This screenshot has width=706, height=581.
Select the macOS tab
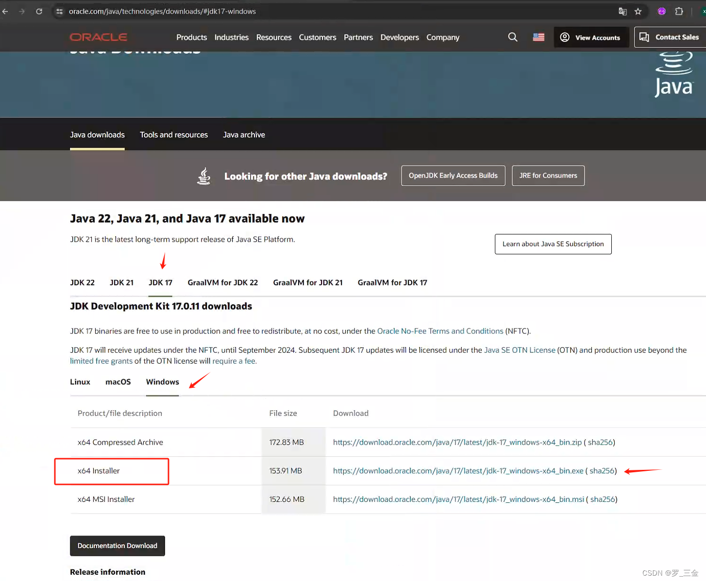click(x=118, y=382)
